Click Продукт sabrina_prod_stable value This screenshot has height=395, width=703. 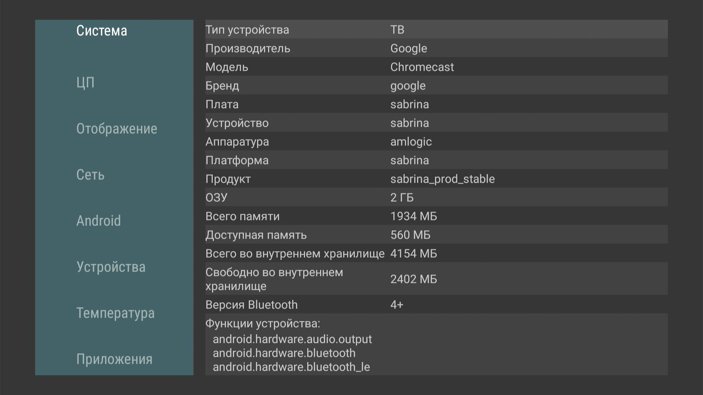click(x=442, y=179)
